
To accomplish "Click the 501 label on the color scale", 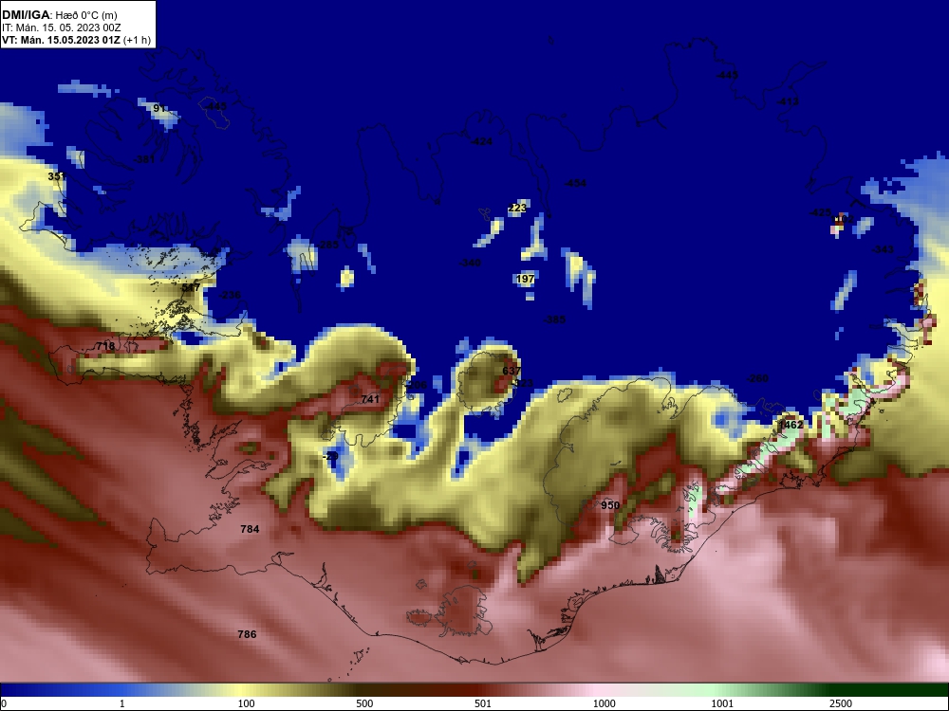I will click(x=483, y=703).
